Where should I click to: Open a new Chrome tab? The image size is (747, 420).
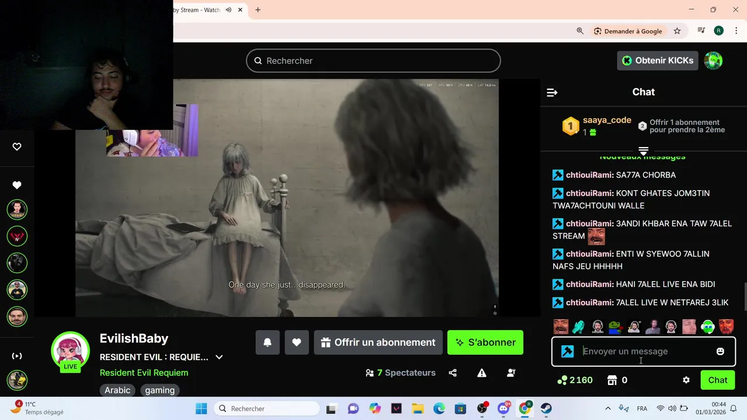pos(258,10)
